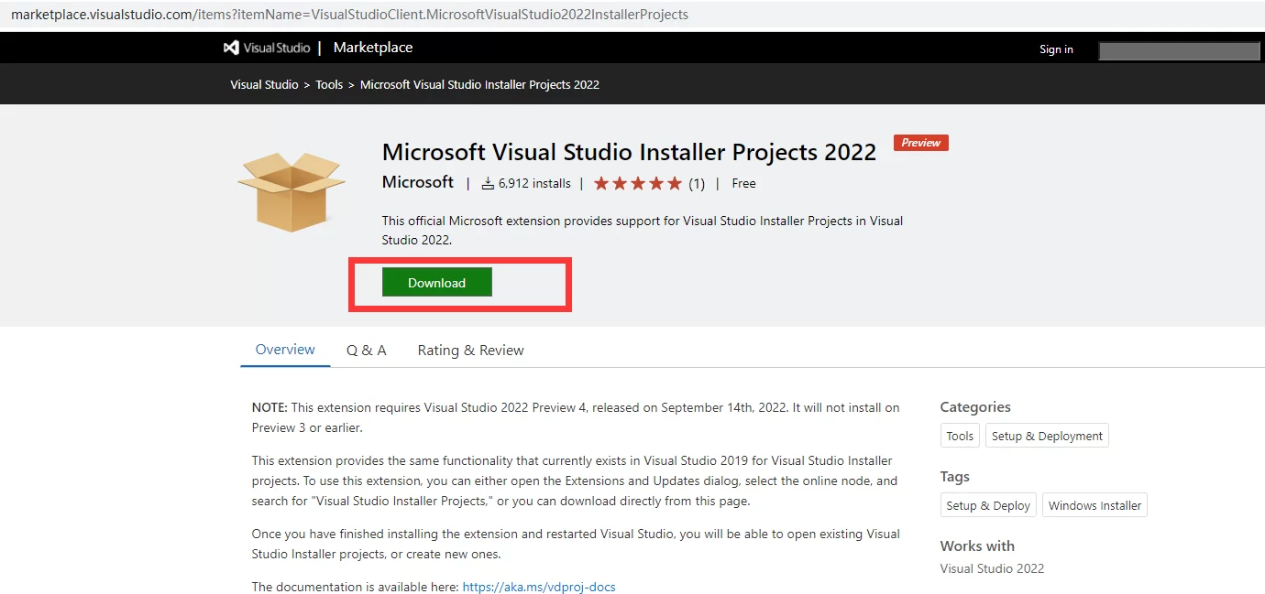The height and width of the screenshot is (594, 1265).
Task: Click the Windows Installer tag
Action: [1094, 505]
